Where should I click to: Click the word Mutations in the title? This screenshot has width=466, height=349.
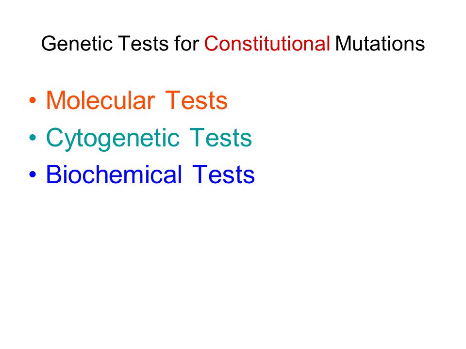380,44
